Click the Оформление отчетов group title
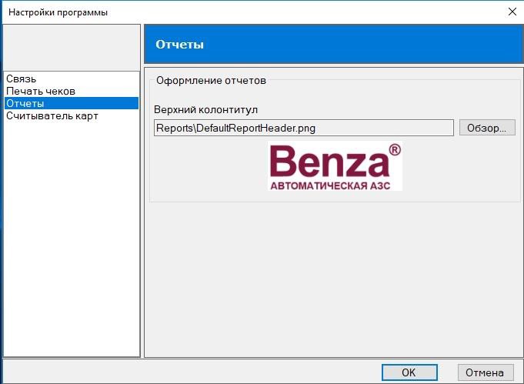The width and height of the screenshot is (524, 384). click(211, 81)
